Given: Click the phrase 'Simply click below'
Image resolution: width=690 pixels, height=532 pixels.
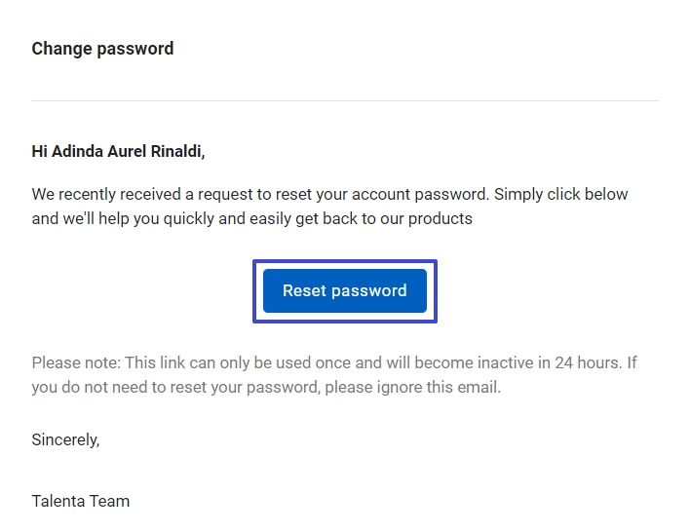Looking at the screenshot, I should click(560, 195).
